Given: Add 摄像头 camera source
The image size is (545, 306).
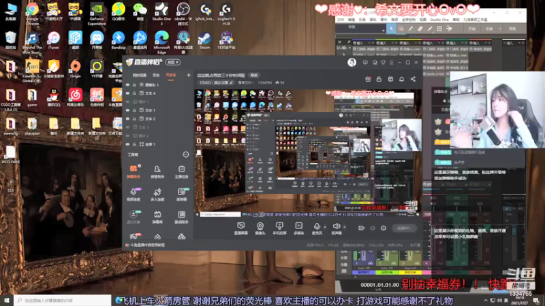Looking at the screenshot, I should tap(260, 228).
